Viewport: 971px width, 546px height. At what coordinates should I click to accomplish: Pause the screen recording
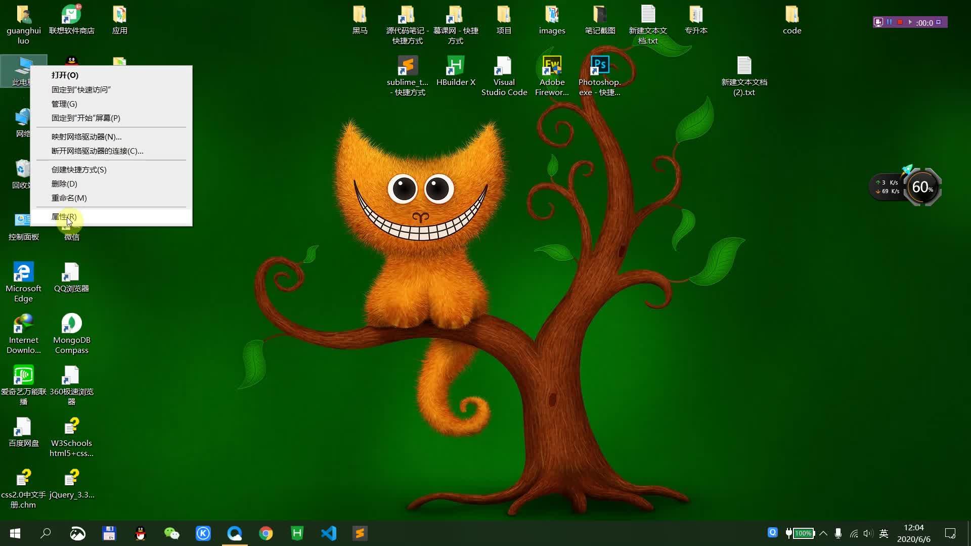[x=889, y=22]
